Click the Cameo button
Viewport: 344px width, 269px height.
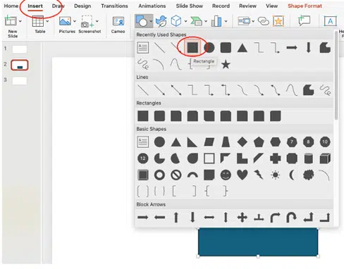click(x=118, y=25)
